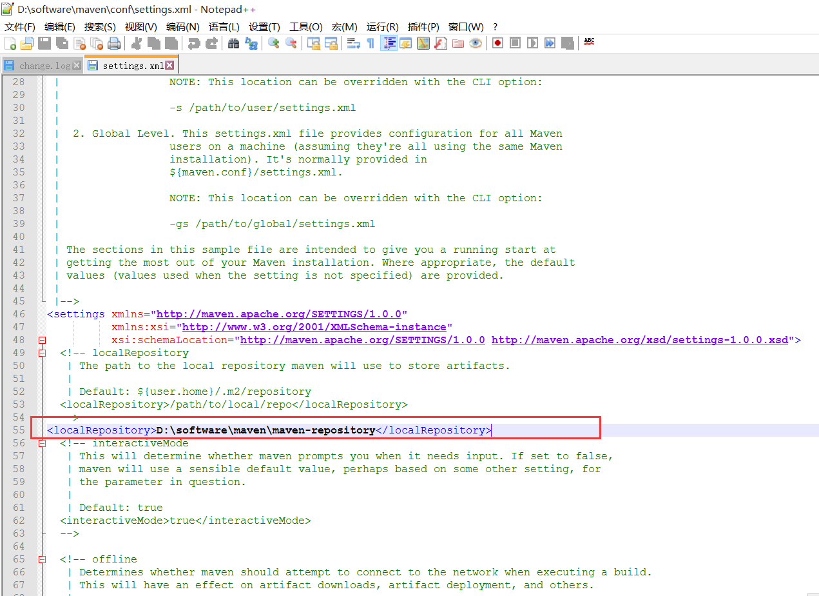The height and width of the screenshot is (596, 819).
Task: Click the Close All documents toolbar icon
Action: click(x=97, y=43)
